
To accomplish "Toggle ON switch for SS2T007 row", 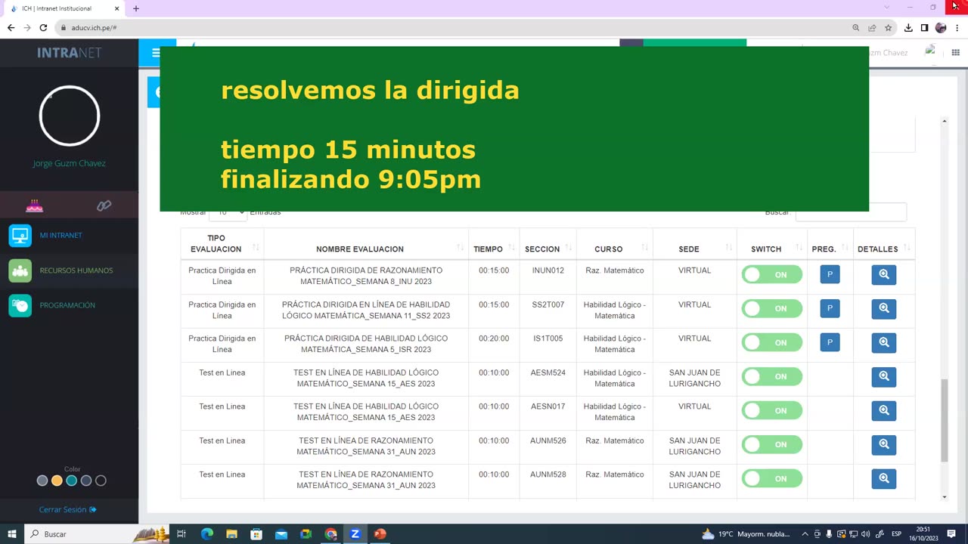I will (x=771, y=308).
